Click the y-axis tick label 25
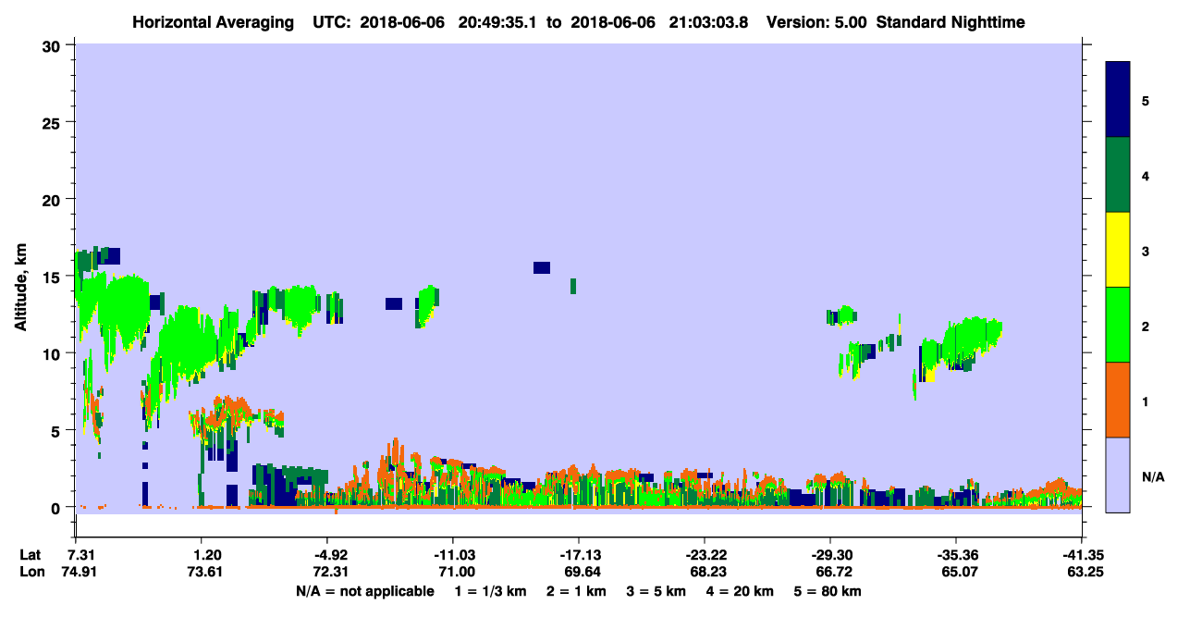 coord(54,122)
